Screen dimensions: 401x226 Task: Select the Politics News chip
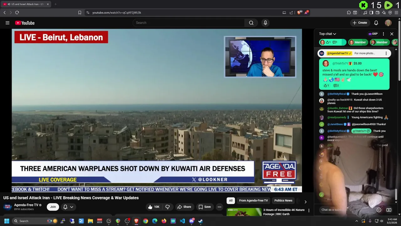[283, 201]
